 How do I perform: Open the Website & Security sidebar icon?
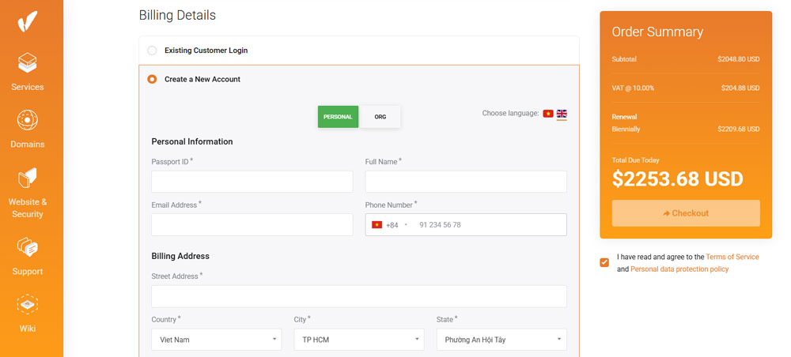pyautogui.click(x=27, y=178)
